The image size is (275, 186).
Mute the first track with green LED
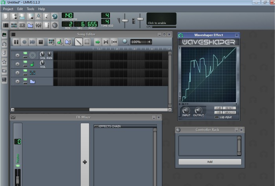pyautogui.click(x=25, y=53)
